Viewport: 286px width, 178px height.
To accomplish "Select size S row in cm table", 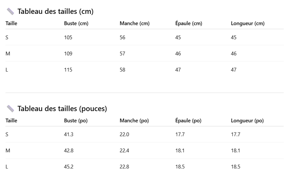I will point(7,38).
